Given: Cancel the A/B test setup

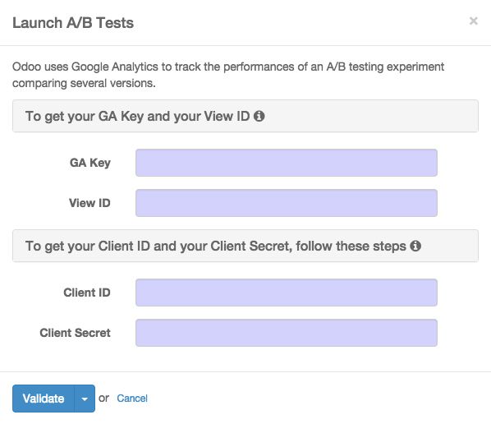Looking at the screenshot, I should pyautogui.click(x=132, y=399).
